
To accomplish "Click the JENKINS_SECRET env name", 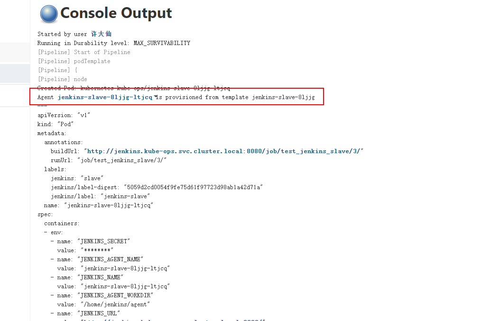I will [104, 241].
